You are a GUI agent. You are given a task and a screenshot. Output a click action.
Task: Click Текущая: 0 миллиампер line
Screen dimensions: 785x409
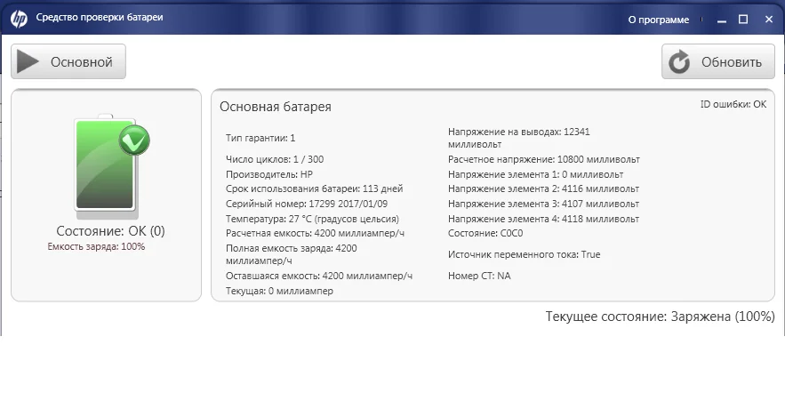pos(279,291)
